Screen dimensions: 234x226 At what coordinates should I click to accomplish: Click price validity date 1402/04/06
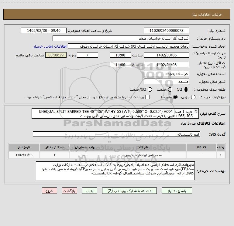tap(167, 65)
